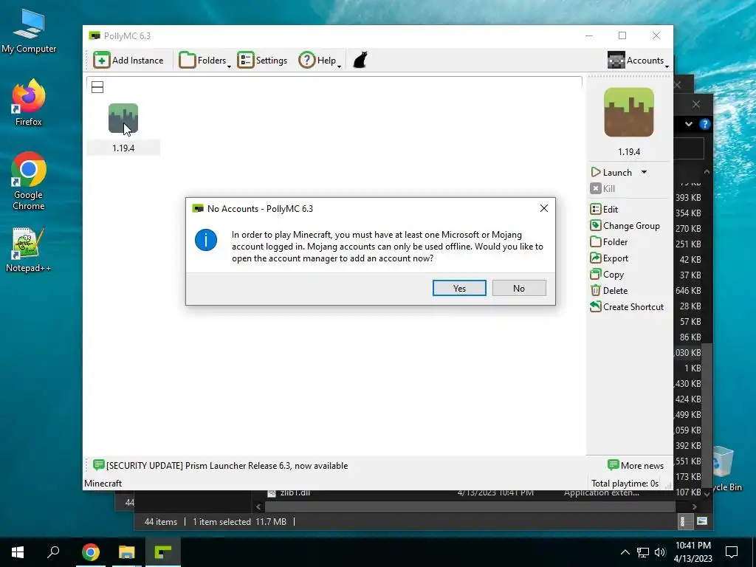Click the File Explorer horizontal scrollbar
This screenshot has height=567, width=756.
(x=470, y=506)
